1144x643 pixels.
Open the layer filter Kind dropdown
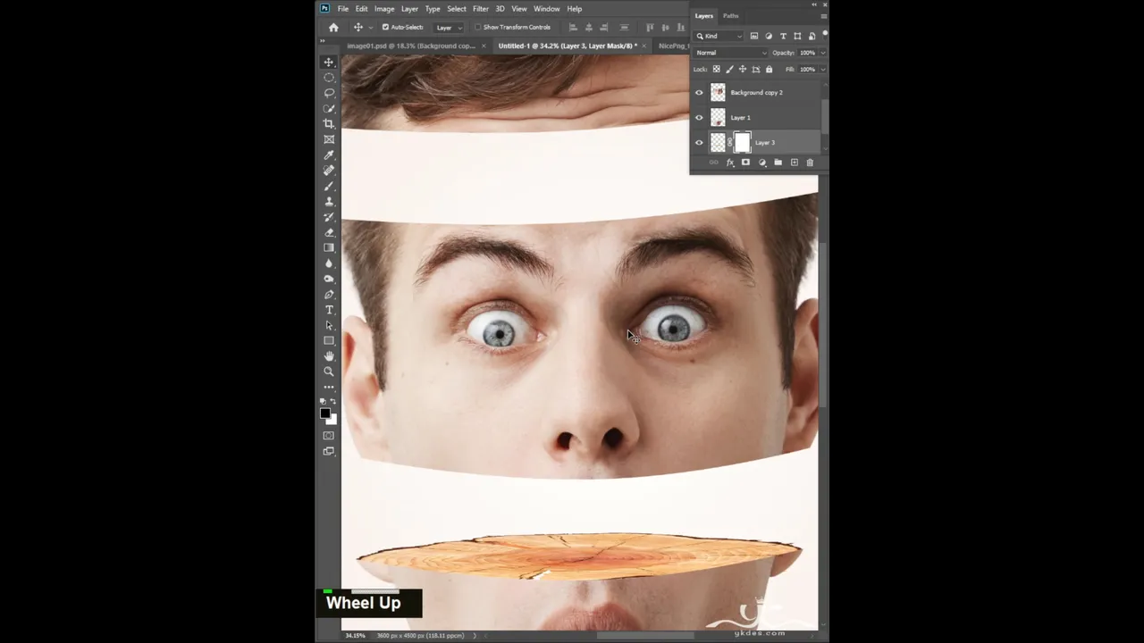(719, 36)
